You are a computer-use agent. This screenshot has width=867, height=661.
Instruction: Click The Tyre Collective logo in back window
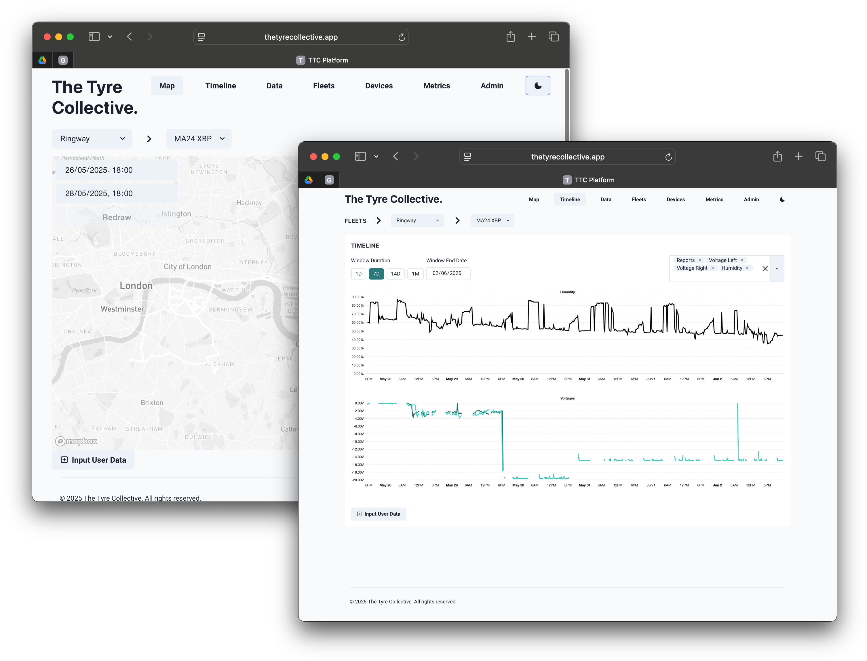click(95, 97)
